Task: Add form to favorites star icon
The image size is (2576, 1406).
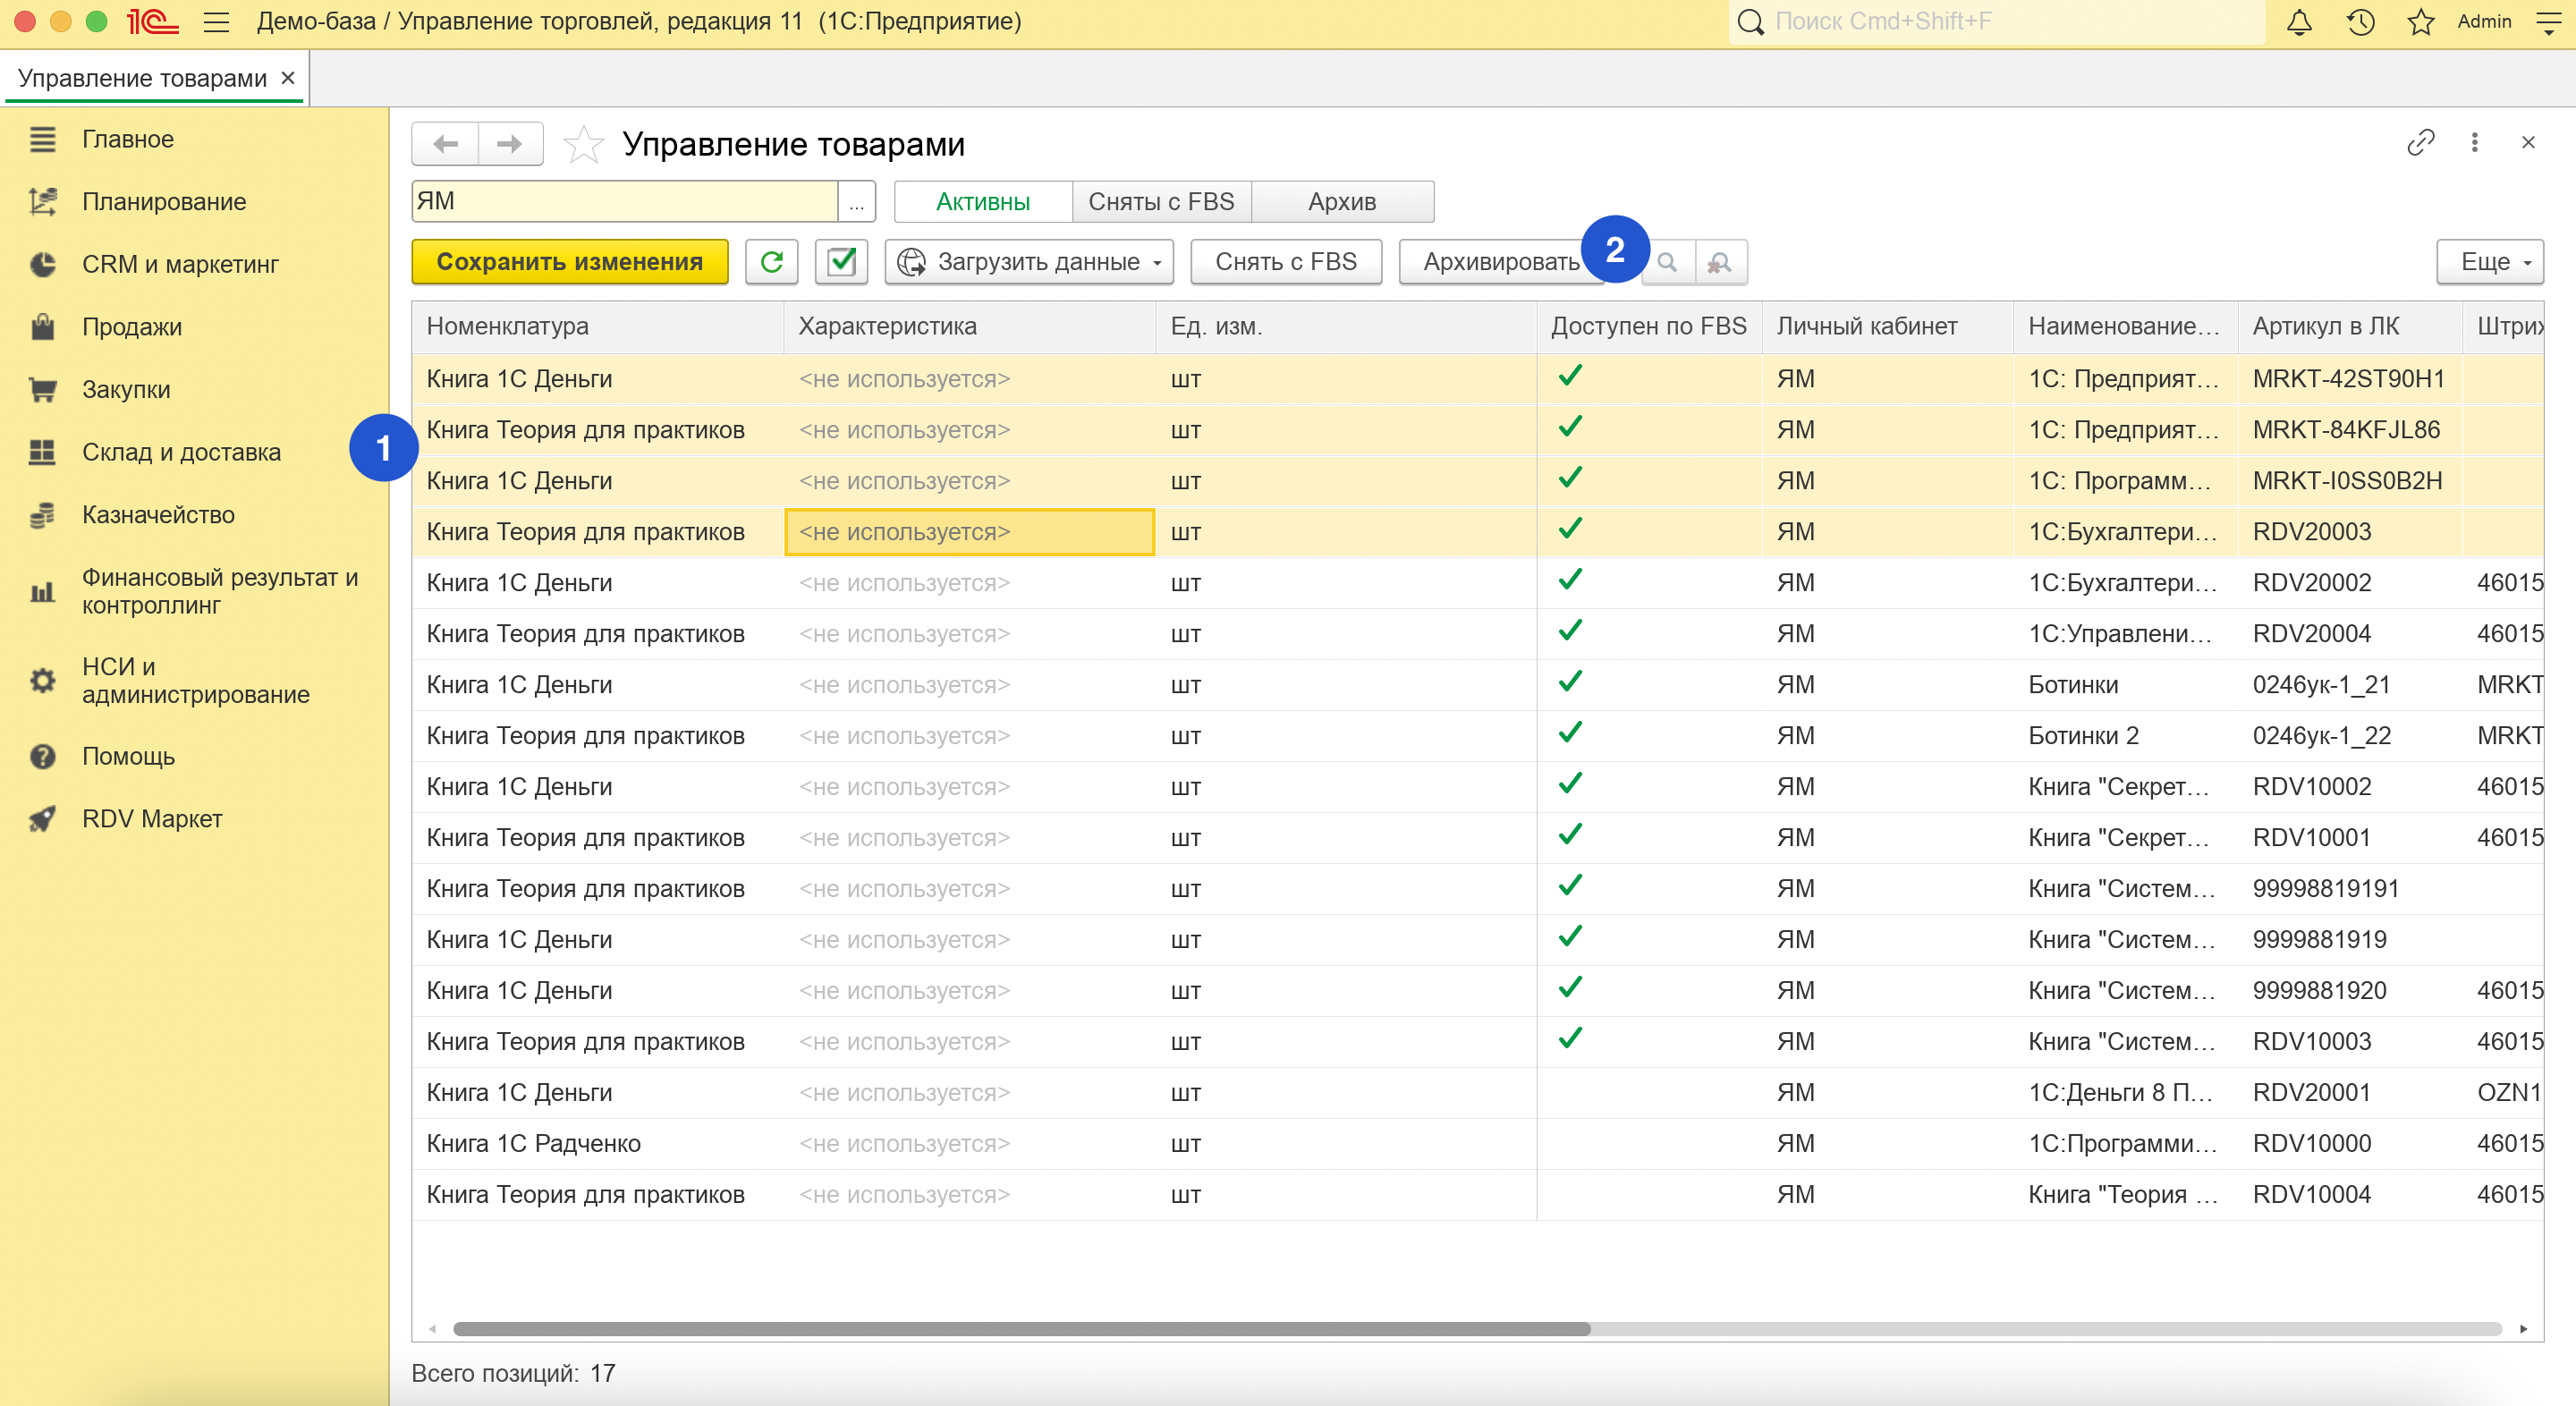Action: pyautogui.click(x=583, y=145)
